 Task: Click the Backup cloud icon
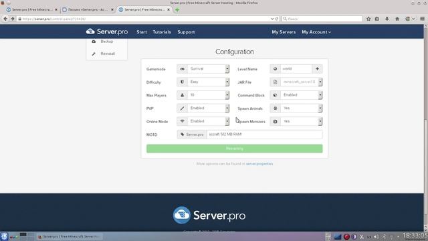point(94,42)
